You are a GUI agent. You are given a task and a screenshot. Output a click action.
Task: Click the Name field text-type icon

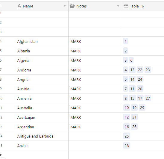coord(19,6)
